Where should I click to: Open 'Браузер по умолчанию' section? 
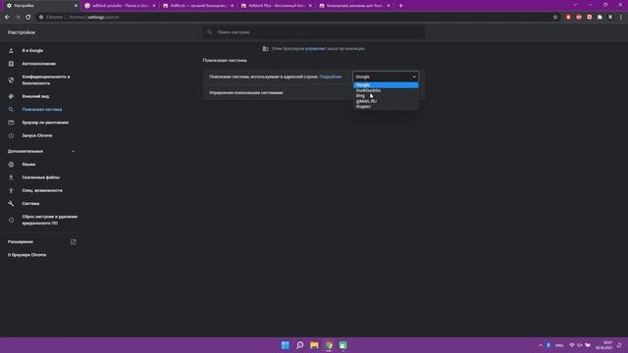(x=45, y=123)
